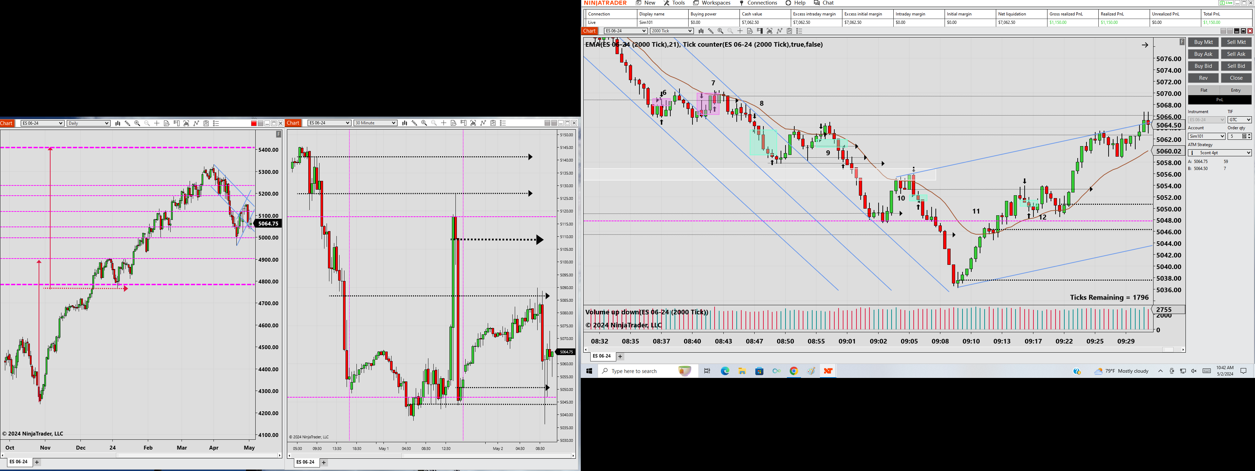Toggle Chart Trader panel in 2000 Tick chart
1255x471 pixels.
[760, 31]
